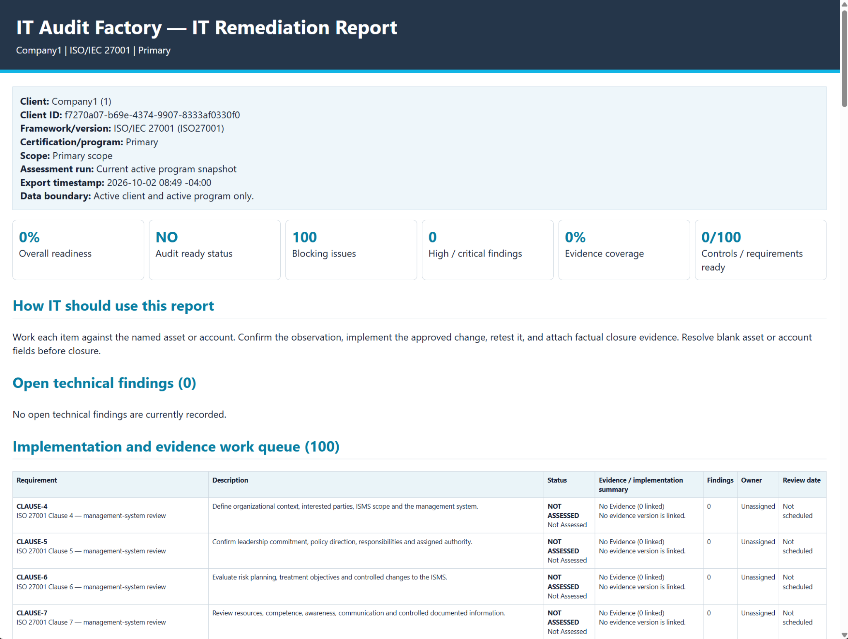Click the CLAUSE-5 requirement cell
The width and height of the screenshot is (848, 639).
(111, 551)
